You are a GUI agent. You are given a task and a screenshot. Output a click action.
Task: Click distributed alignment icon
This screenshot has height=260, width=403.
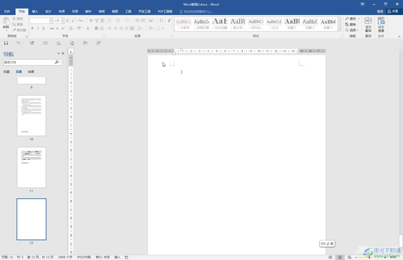coord(132,28)
